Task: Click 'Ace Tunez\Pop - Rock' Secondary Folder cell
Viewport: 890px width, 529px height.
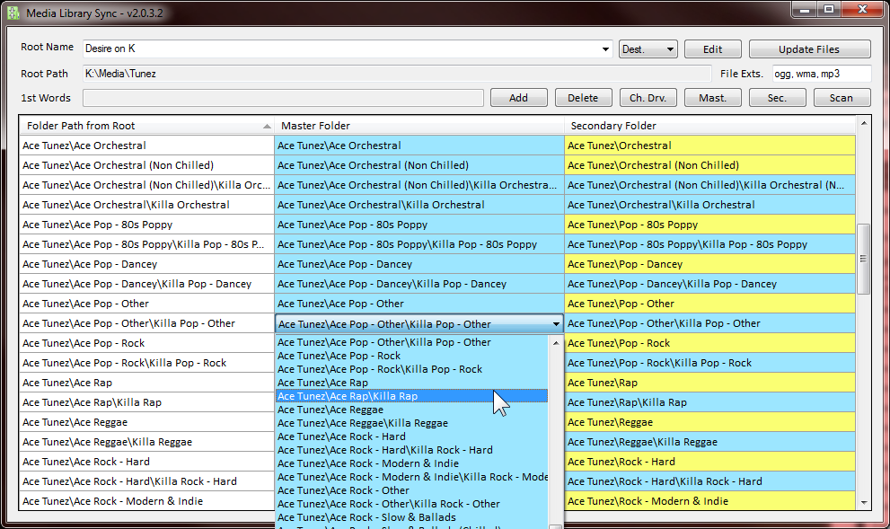Action: coord(710,343)
